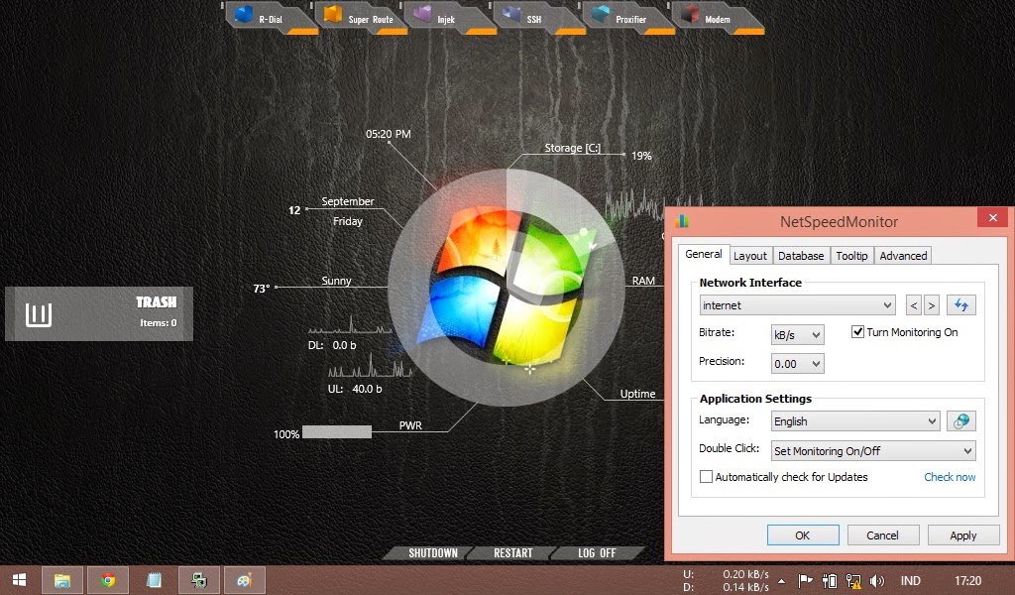Expand the Language English dropdown

coord(855,420)
